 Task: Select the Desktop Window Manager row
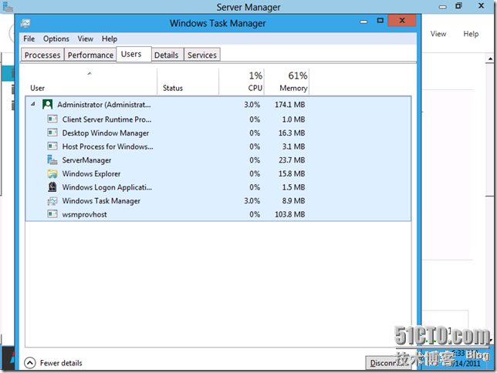218,133
